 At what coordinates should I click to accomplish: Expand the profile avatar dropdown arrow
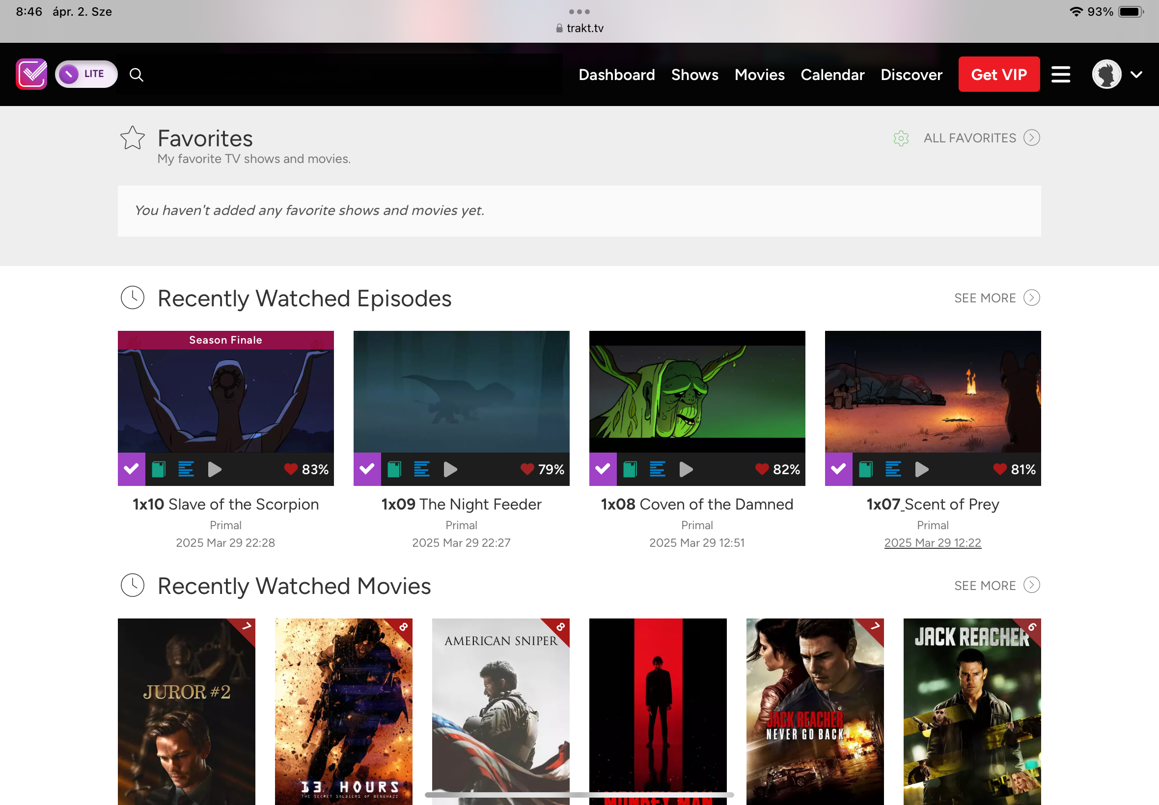coord(1136,75)
